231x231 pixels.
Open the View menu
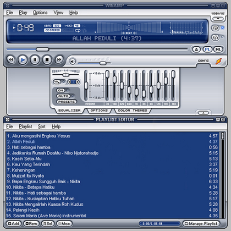point(58,13)
